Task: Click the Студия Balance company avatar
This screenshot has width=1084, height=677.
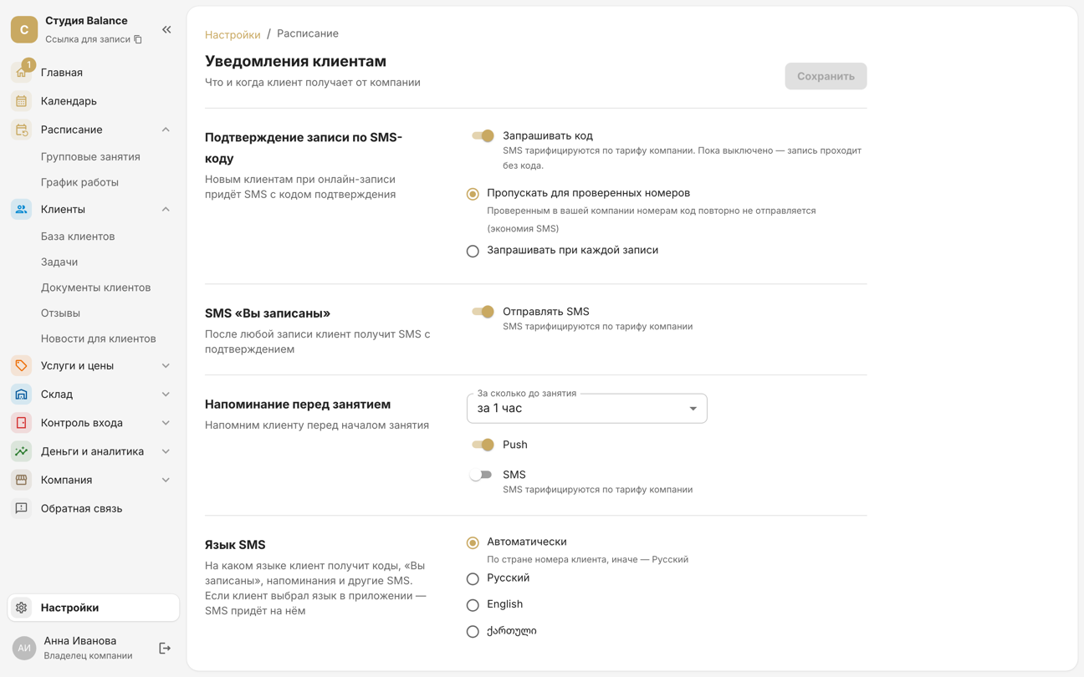Action: (24, 29)
